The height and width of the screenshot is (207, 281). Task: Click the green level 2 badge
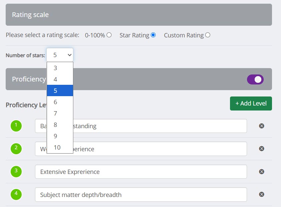[16, 149]
